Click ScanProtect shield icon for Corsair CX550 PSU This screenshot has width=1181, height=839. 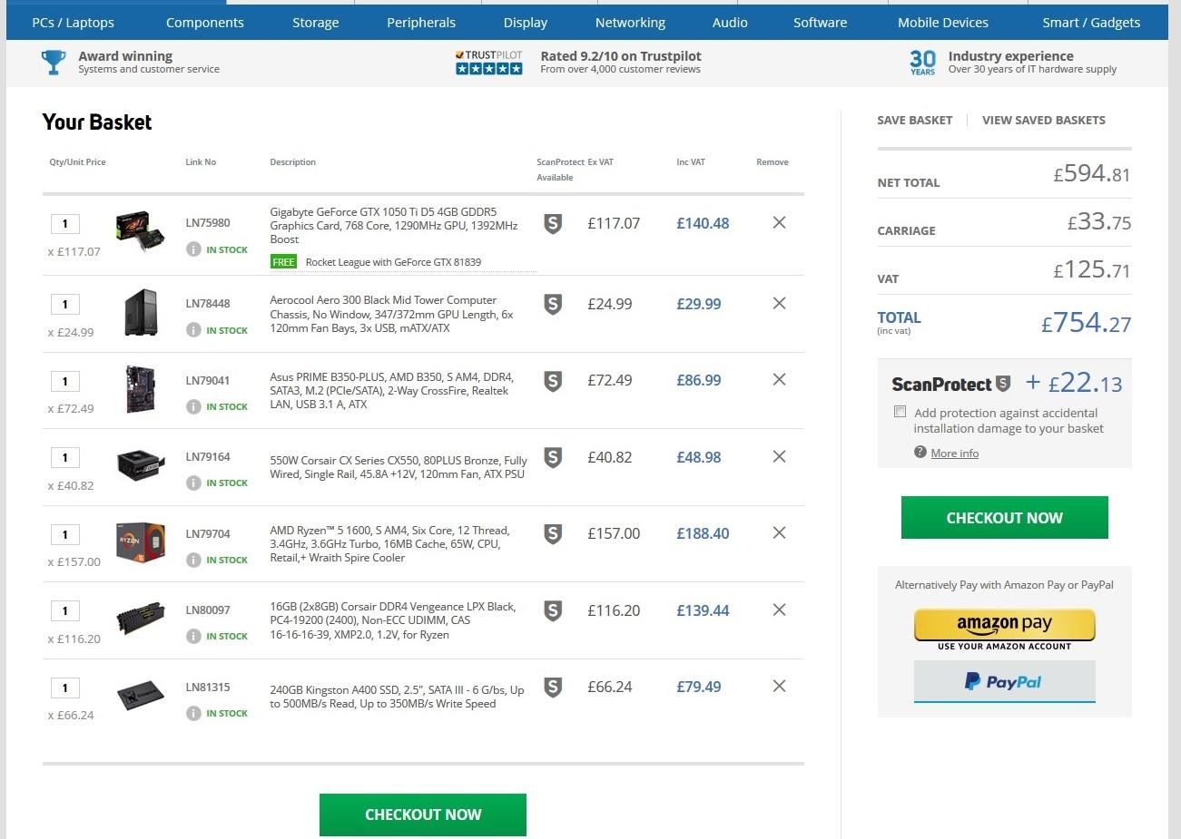click(553, 457)
